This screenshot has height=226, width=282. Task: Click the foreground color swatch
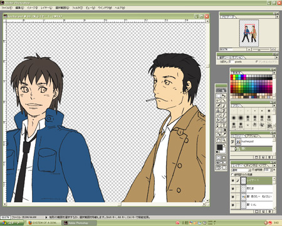tap(220, 147)
